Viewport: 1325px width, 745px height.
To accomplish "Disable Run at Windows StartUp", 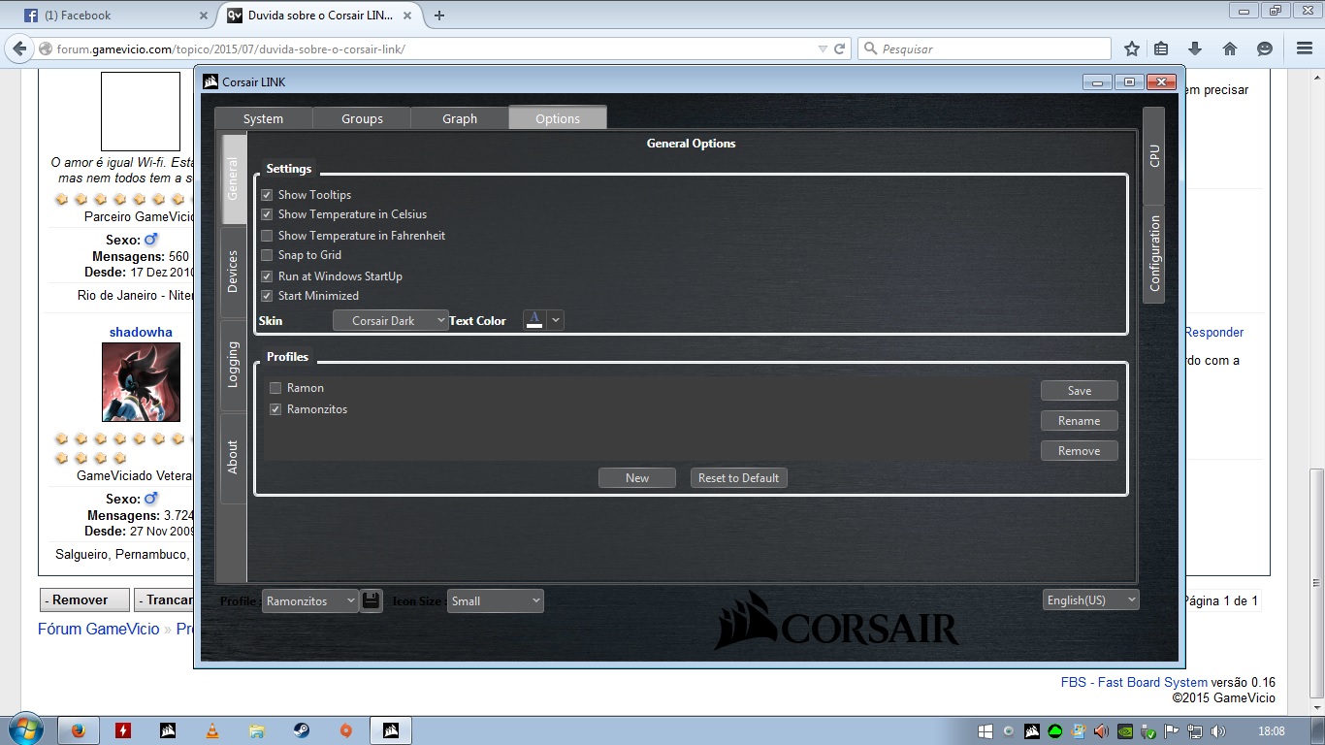I will [267, 276].
